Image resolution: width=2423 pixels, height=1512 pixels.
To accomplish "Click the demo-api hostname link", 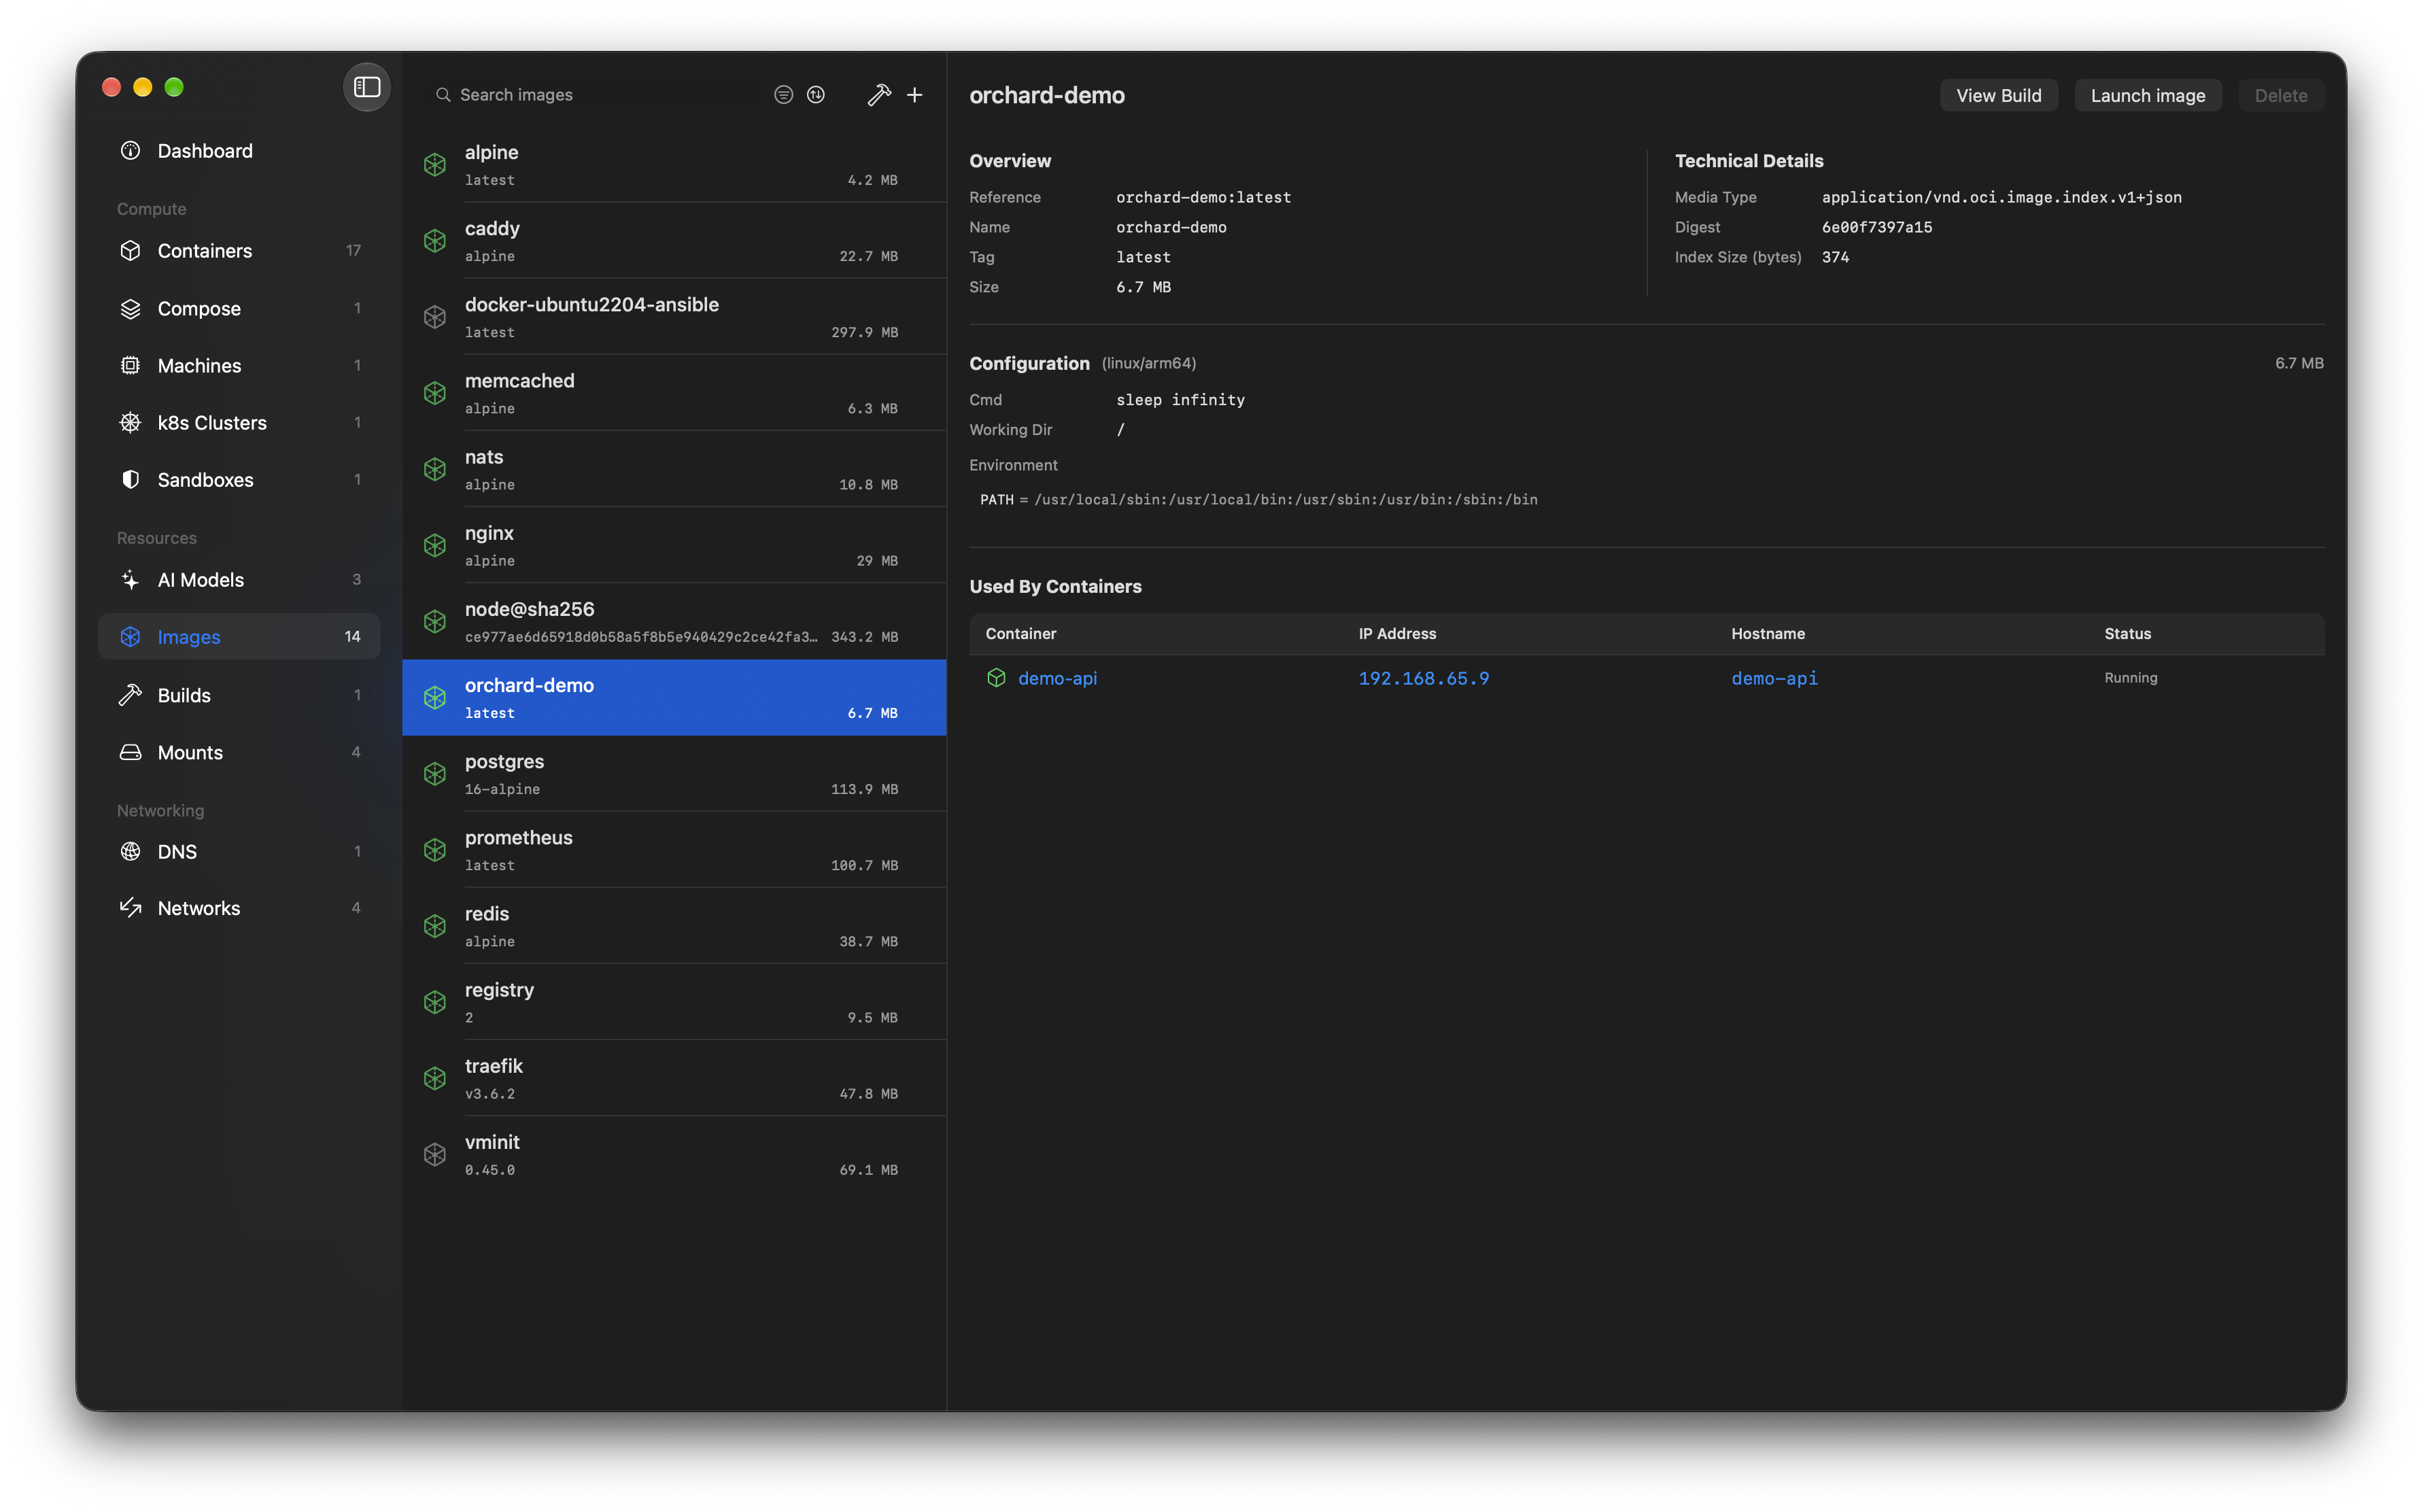I will point(1774,678).
